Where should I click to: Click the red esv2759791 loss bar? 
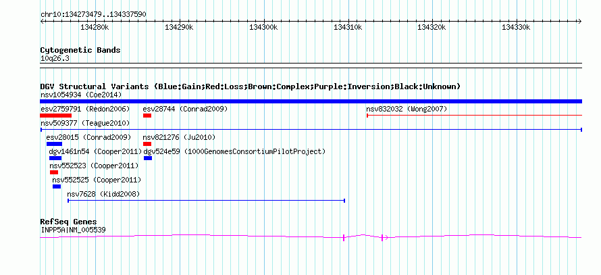point(55,116)
